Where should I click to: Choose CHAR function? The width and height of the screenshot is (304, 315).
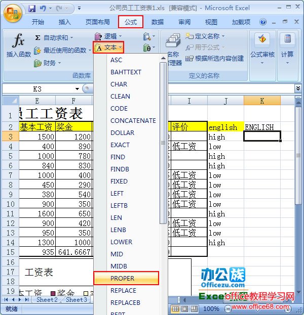(x=119, y=84)
